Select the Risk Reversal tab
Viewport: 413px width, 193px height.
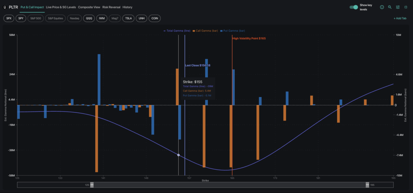pos(111,7)
